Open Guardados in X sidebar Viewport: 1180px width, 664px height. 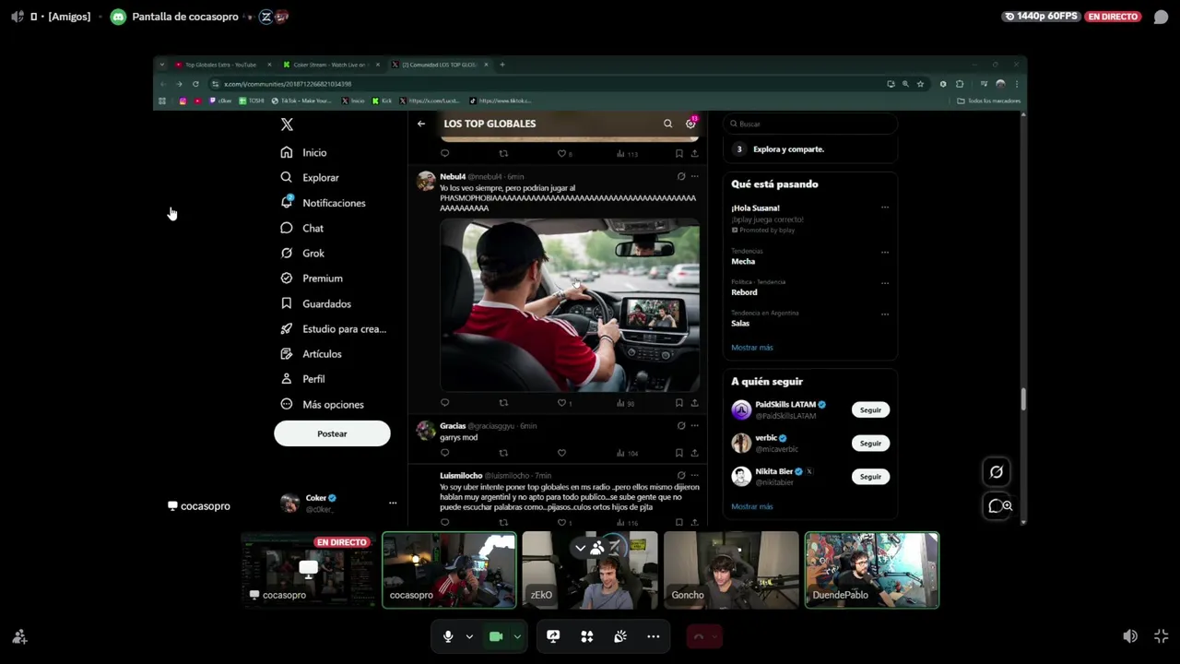(316, 303)
